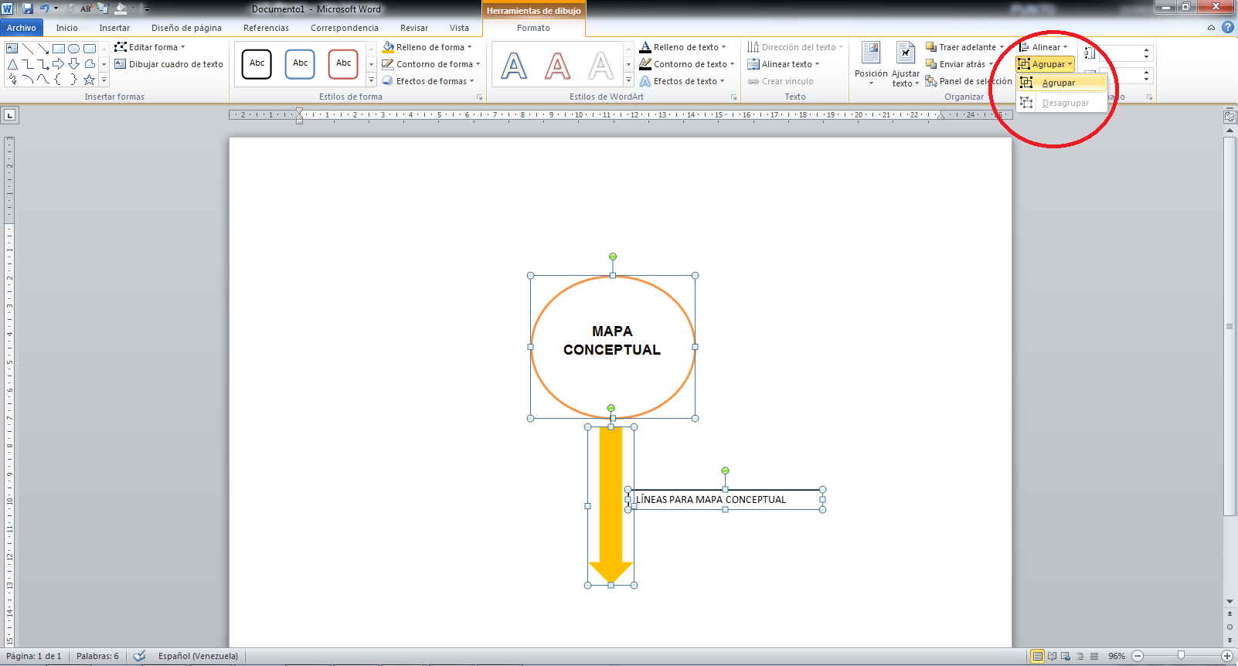The height and width of the screenshot is (666, 1238).
Task: Apply the black outline Abc shape style
Action: (257, 63)
